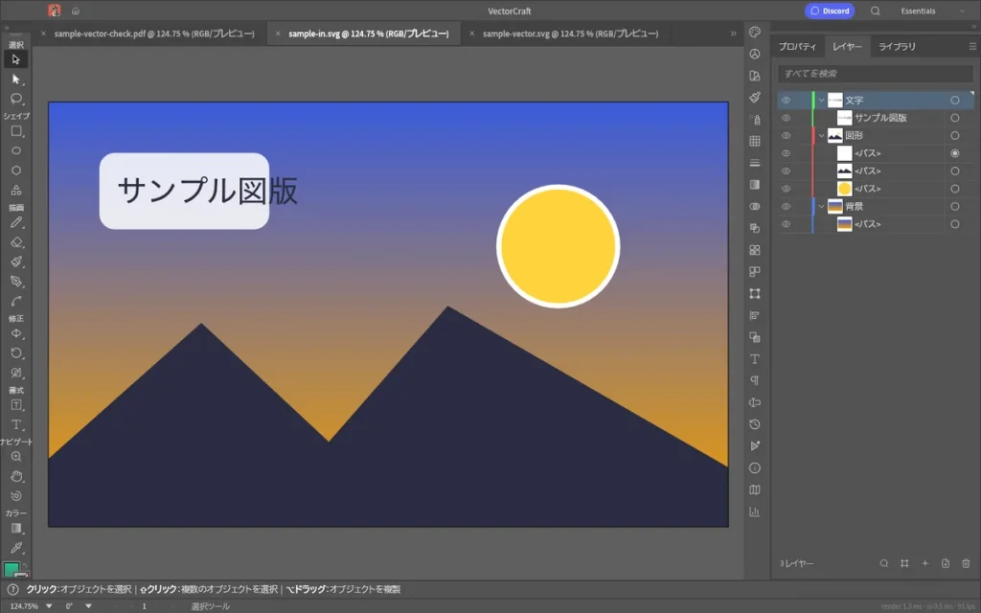981x613 pixels.
Task: Show hidden document tabs overflow arrow
Action: pyautogui.click(x=733, y=34)
